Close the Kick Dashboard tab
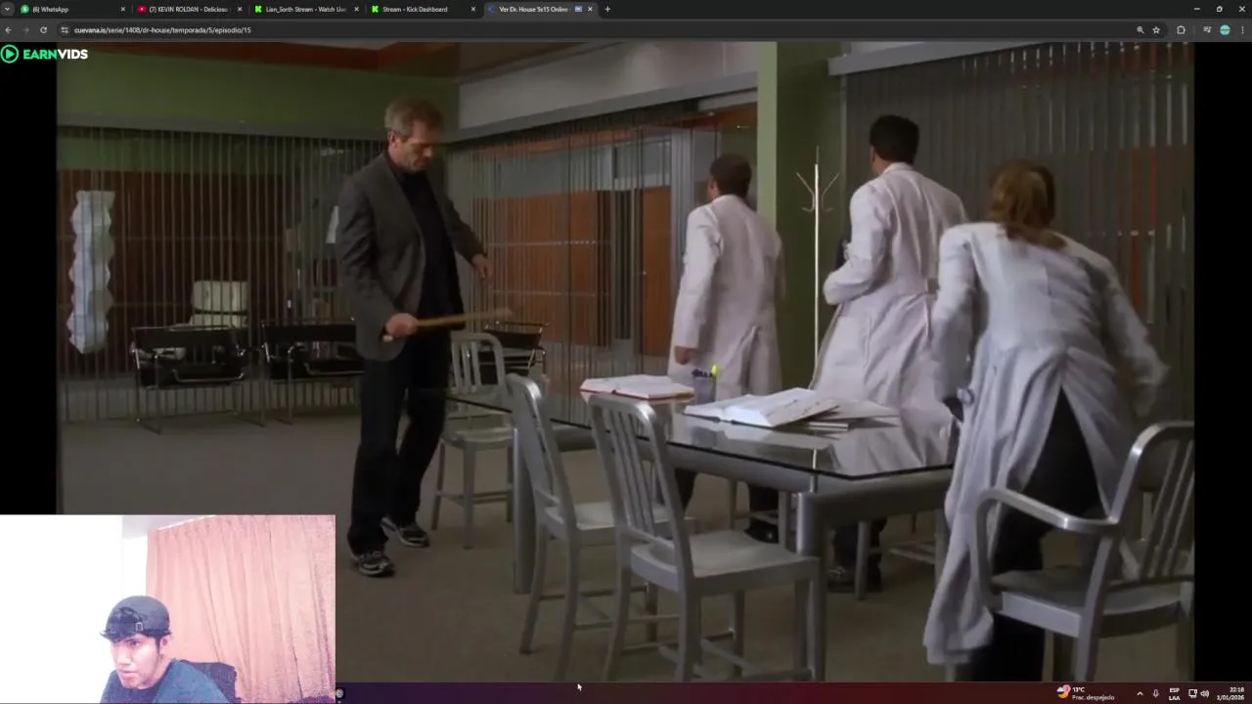1252x704 pixels. point(473,9)
